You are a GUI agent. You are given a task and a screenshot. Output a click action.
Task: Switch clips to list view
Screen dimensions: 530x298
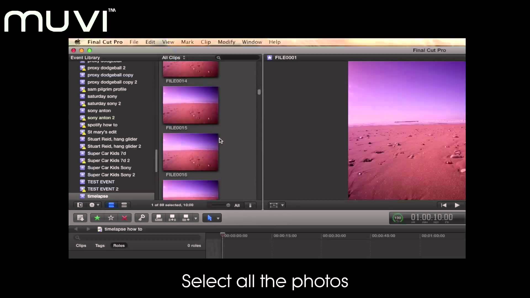tap(124, 205)
